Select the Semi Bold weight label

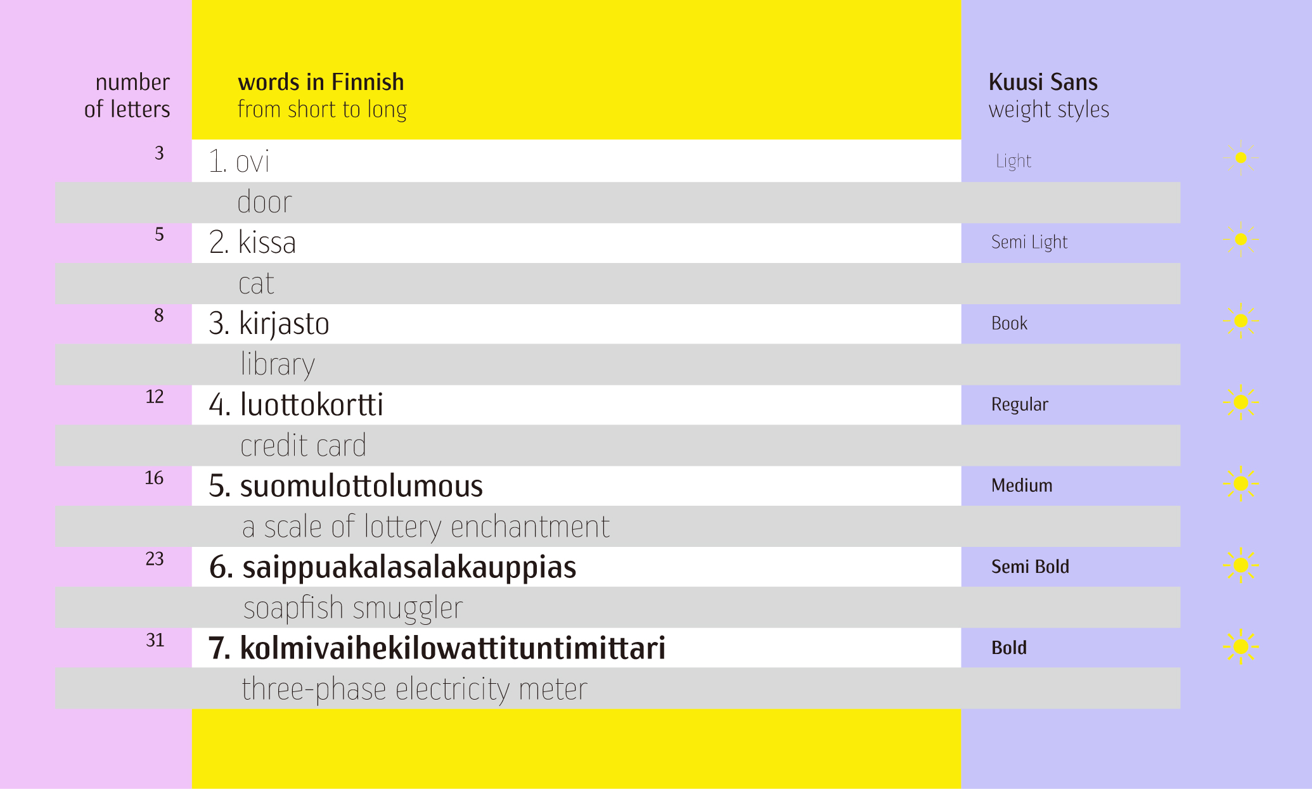pos(1030,567)
